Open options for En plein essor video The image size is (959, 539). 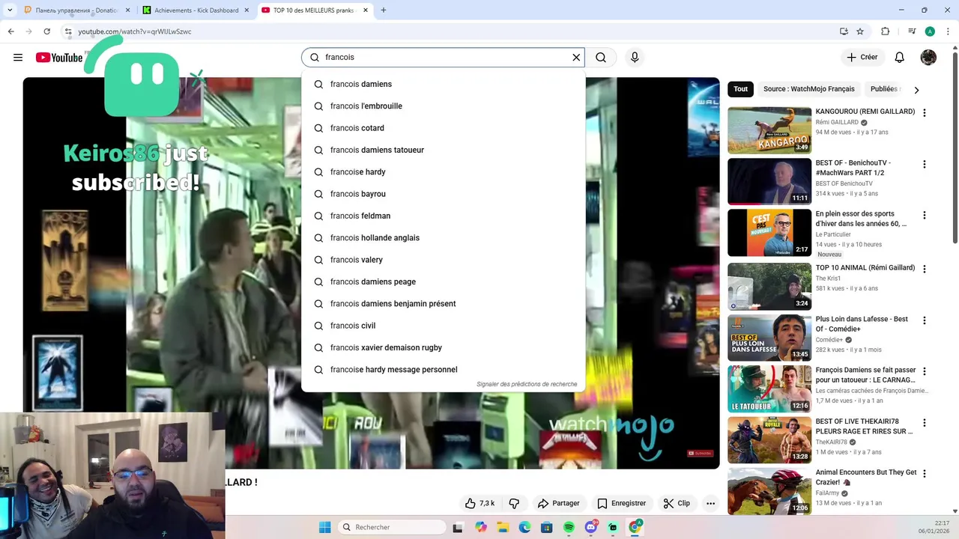924,216
